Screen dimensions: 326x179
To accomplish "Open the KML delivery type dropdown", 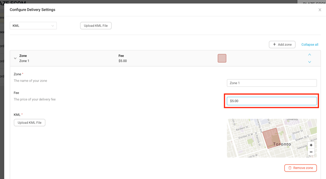I will pyautogui.click(x=33, y=26).
